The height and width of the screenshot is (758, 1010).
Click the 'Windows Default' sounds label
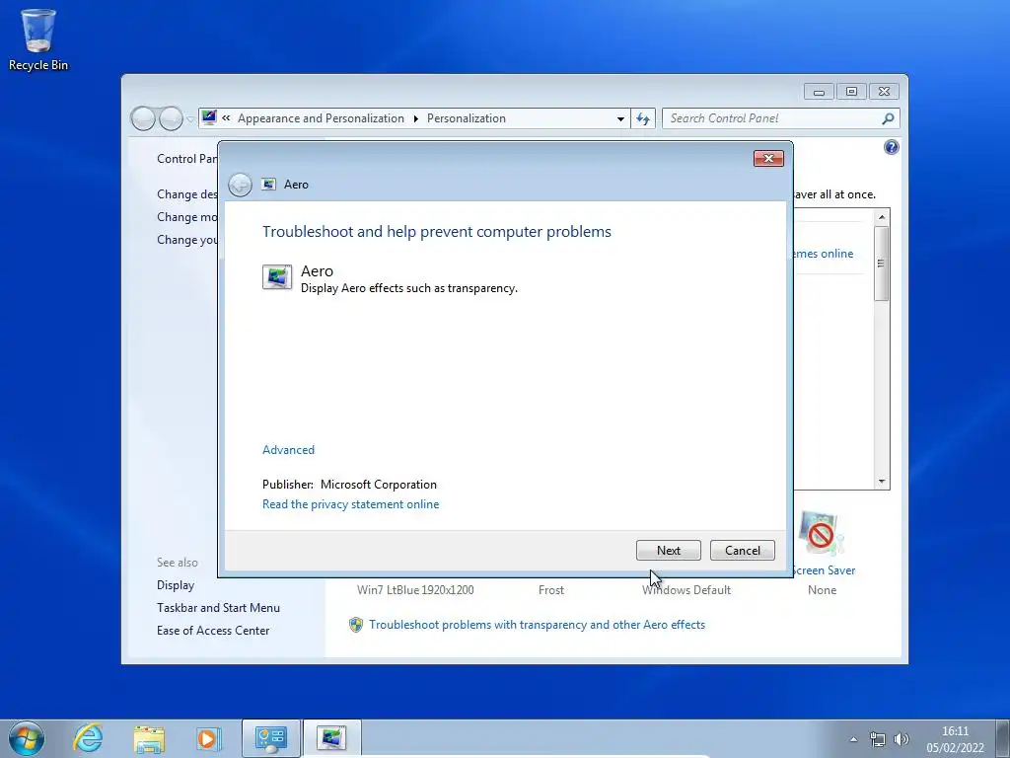click(x=686, y=590)
